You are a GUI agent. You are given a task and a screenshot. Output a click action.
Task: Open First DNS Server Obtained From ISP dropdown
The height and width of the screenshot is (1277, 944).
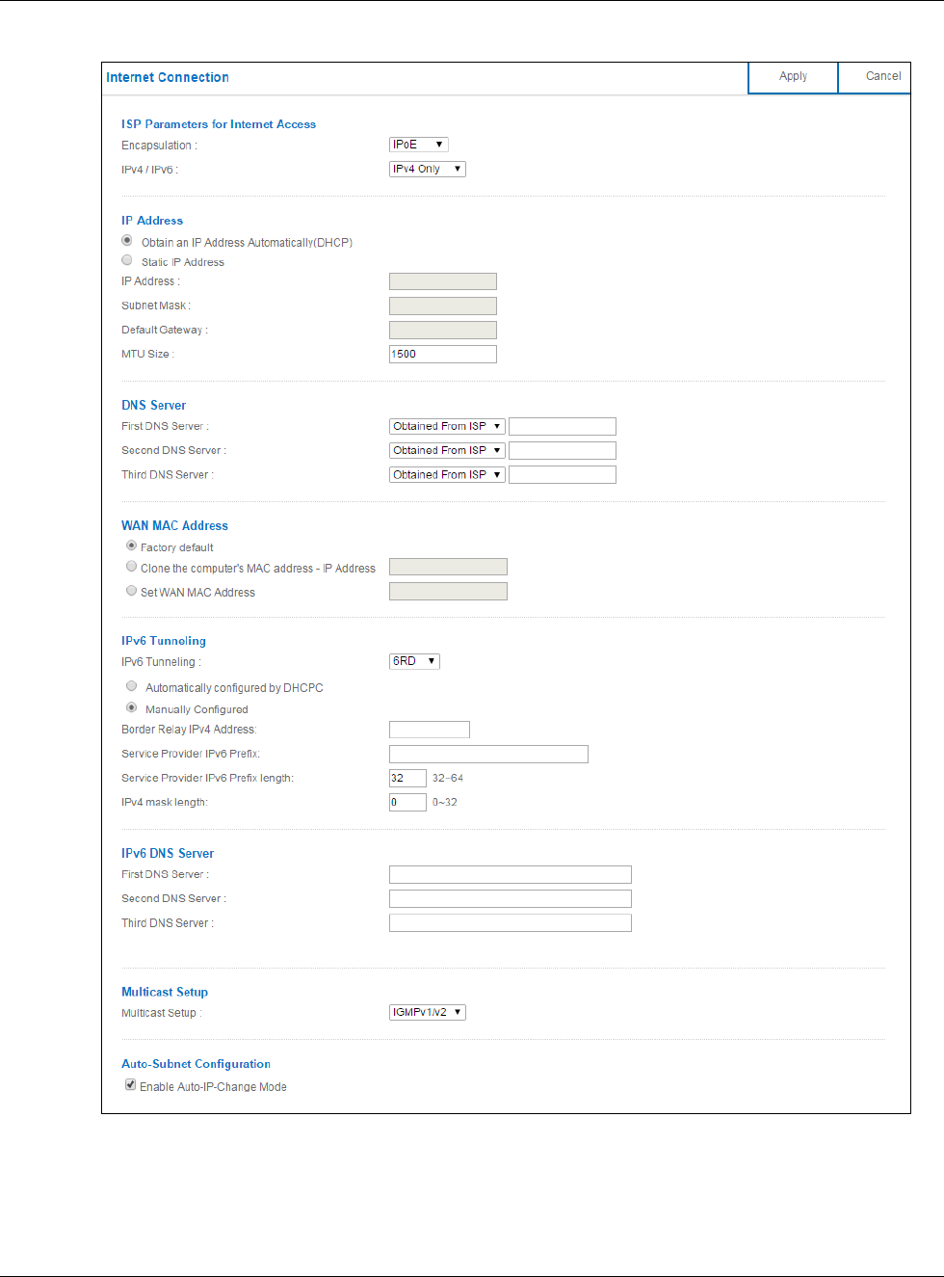tap(448, 426)
